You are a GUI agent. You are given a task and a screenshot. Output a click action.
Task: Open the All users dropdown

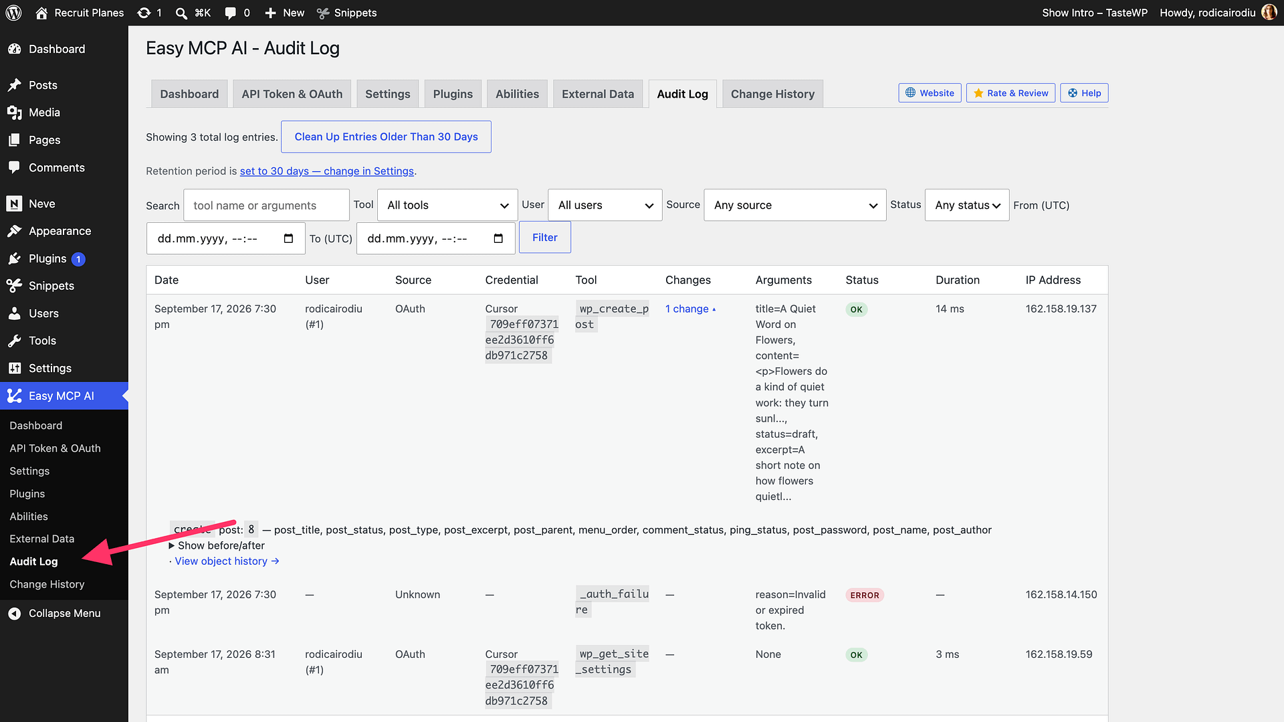605,205
